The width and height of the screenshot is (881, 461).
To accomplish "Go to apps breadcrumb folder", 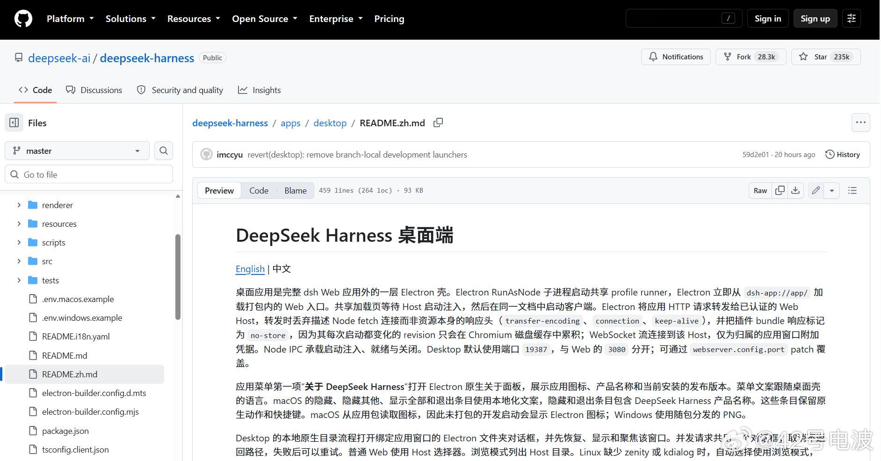I will point(290,123).
